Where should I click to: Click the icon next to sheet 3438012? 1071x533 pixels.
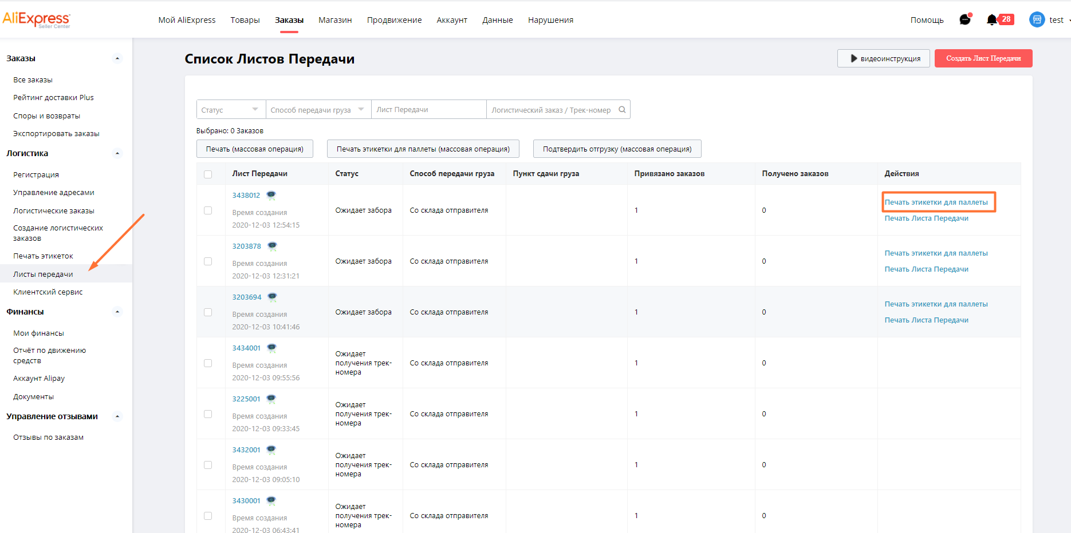click(271, 195)
